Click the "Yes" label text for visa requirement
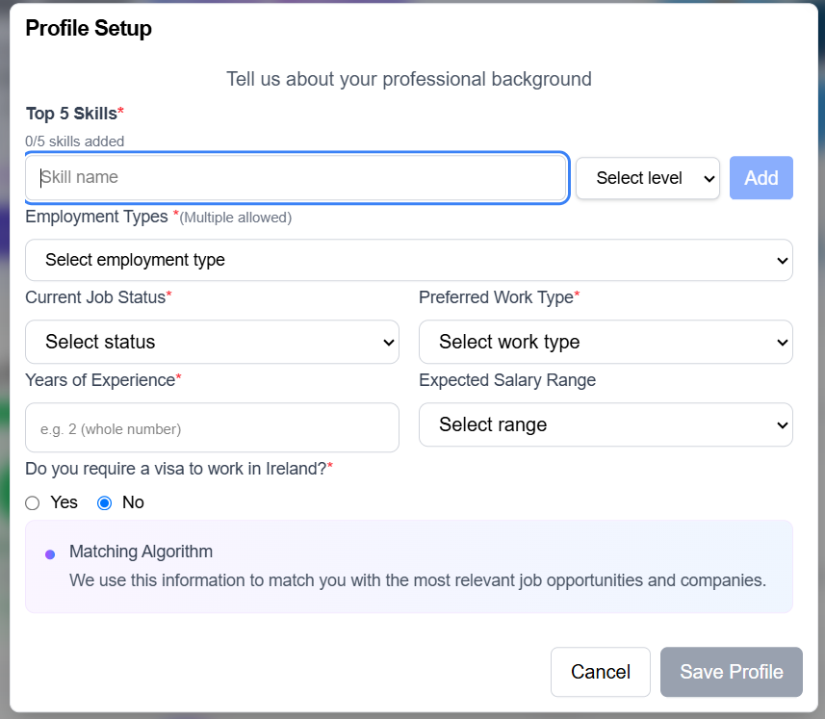The height and width of the screenshot is (719, 825). [64, 502]
